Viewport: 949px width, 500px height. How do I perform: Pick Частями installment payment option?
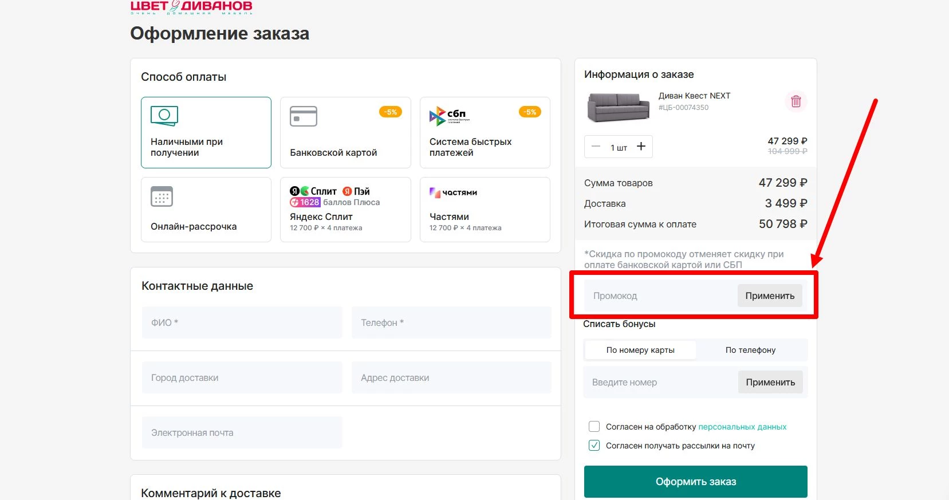tap(485, 210)
